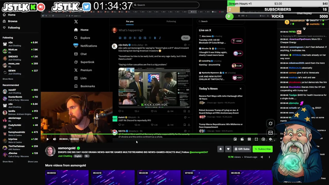The height and width of the screenshot is (185, 329).
Task: Toggle italic formatting in tweet composer
Action: click(x=160, y=38)
